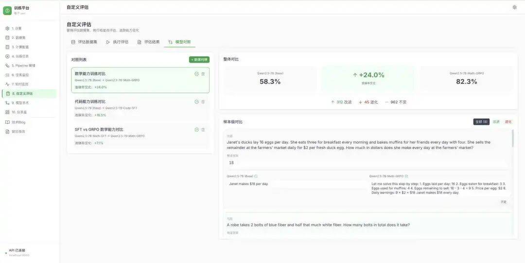Toggle check-circle on 代码能力训练对比 item
The image size is (525, 263).
tap(196, 102)
